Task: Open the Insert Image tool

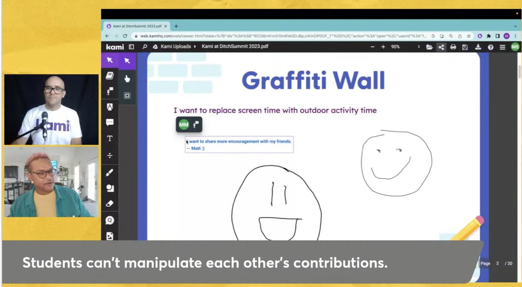Action: click(110, 236)
